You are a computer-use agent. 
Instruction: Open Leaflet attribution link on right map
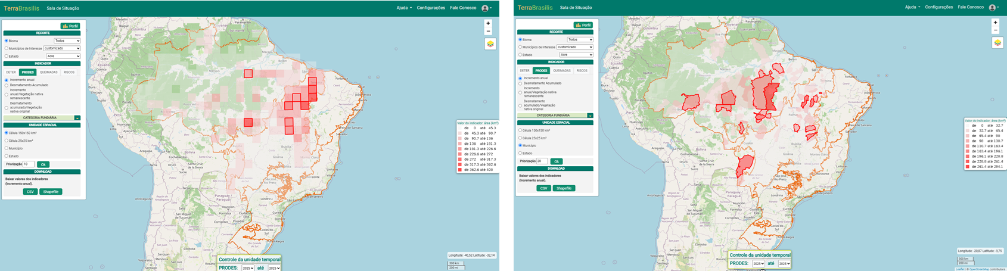click(x=960, y=269)
